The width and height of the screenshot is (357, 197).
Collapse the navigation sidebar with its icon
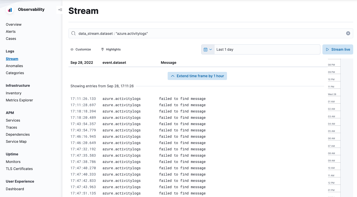(x=60, y=10)
